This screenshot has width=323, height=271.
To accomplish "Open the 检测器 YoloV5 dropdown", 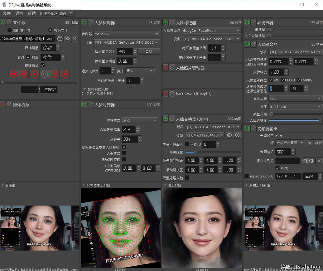I will [x=127, y=34].
